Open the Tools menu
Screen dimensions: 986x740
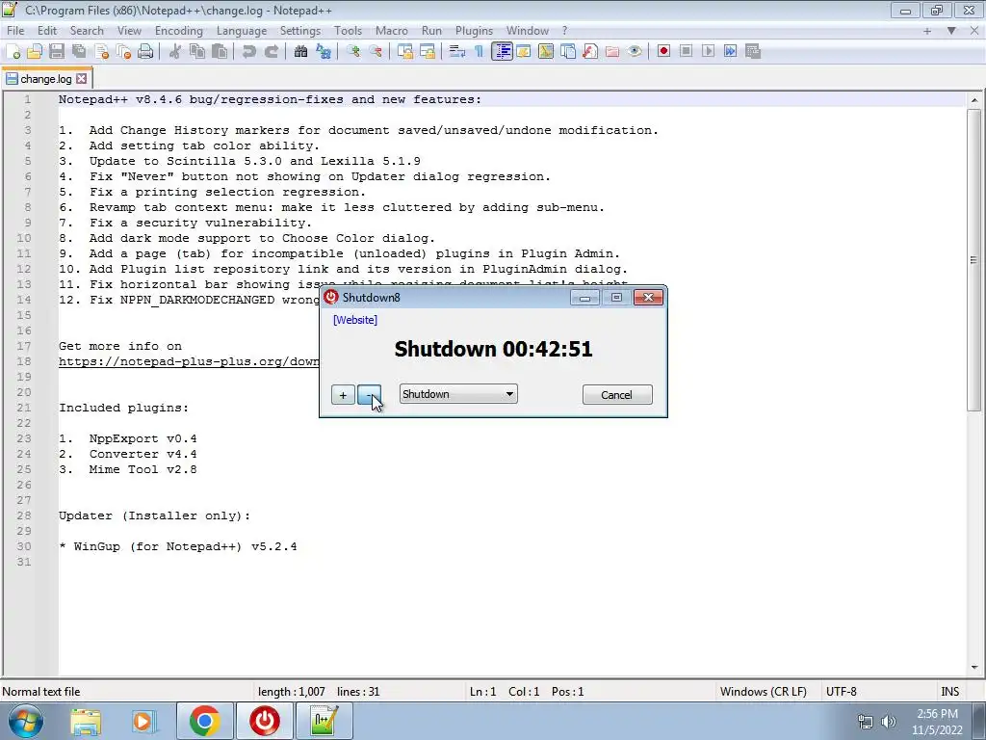point(348,30)
